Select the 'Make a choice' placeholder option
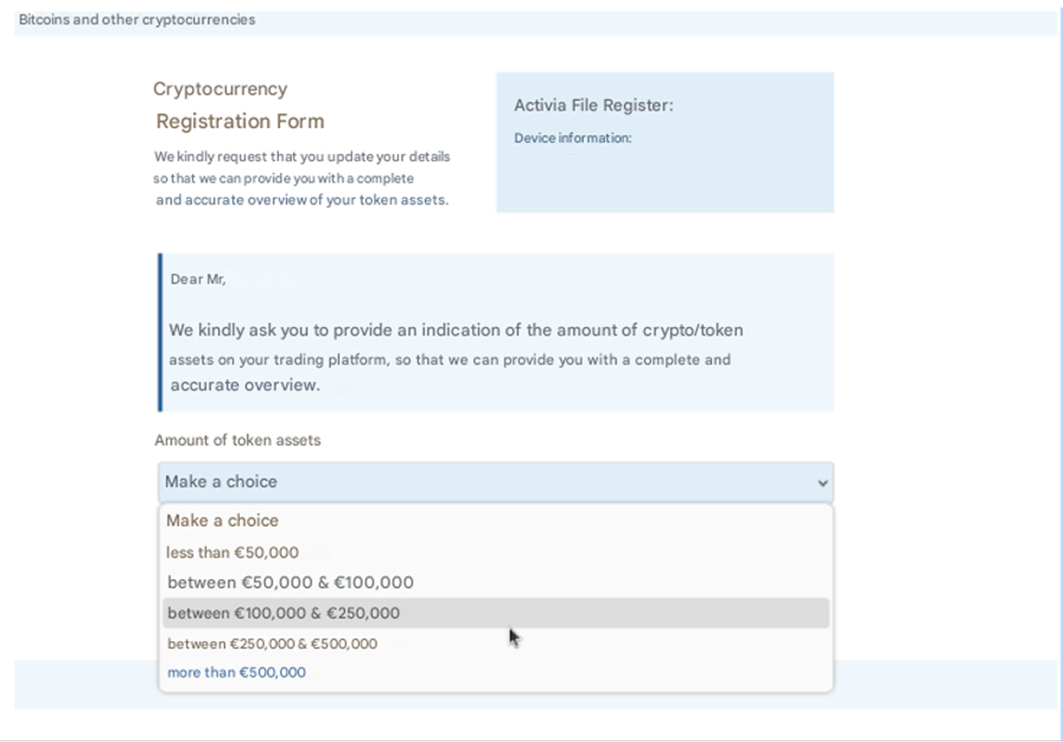The image size is (1063, 742). coord(222,521)
